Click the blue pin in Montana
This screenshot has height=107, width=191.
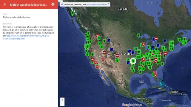109,40
